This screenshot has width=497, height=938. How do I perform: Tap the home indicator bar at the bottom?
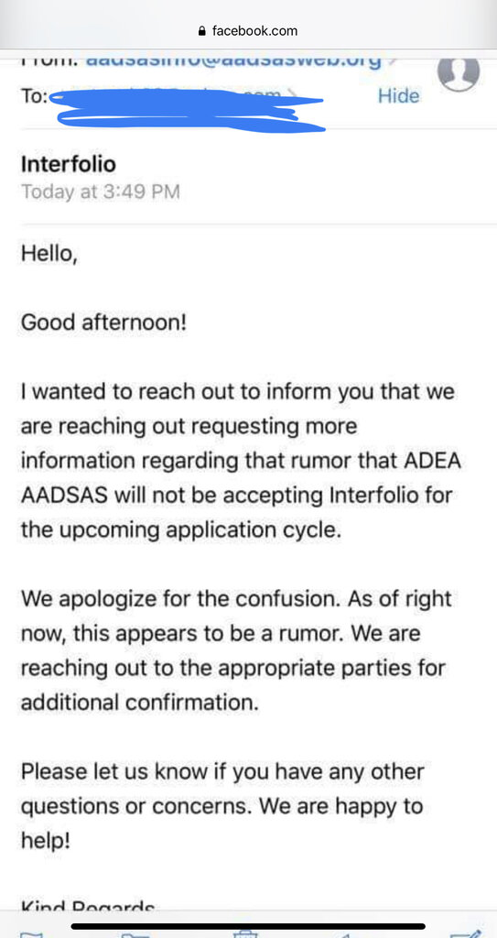pyautogui.click(x=248, y=926)
